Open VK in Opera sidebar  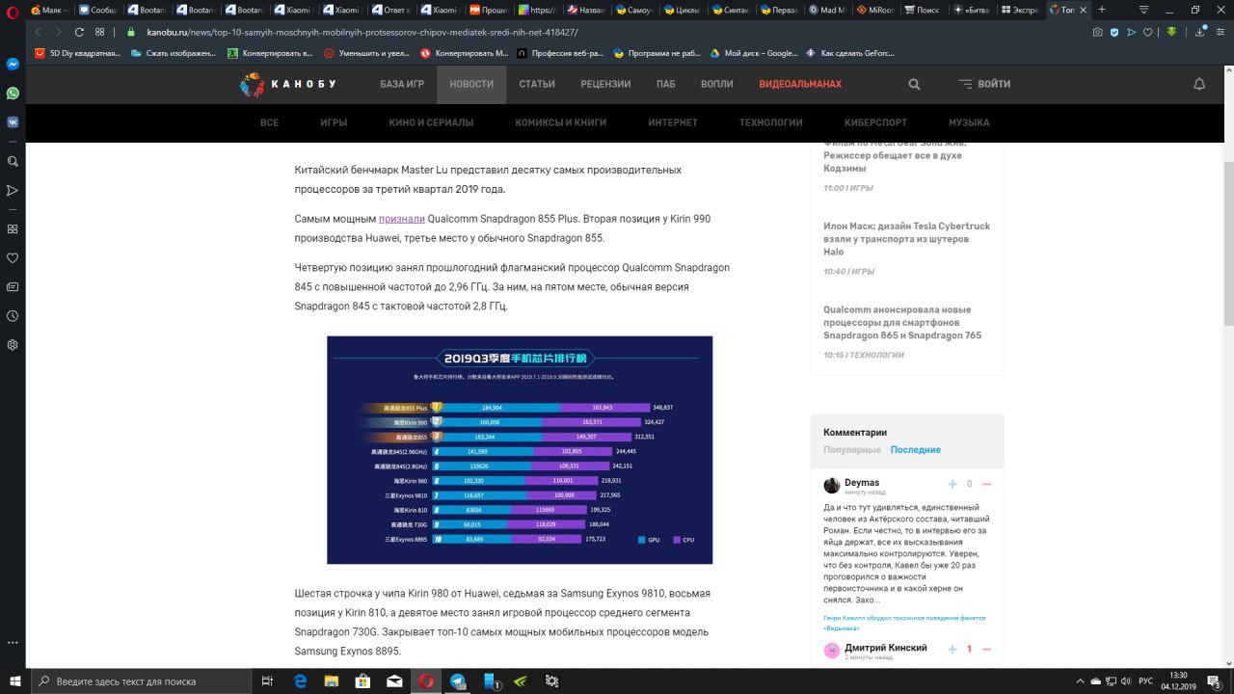tap(13, 122)
